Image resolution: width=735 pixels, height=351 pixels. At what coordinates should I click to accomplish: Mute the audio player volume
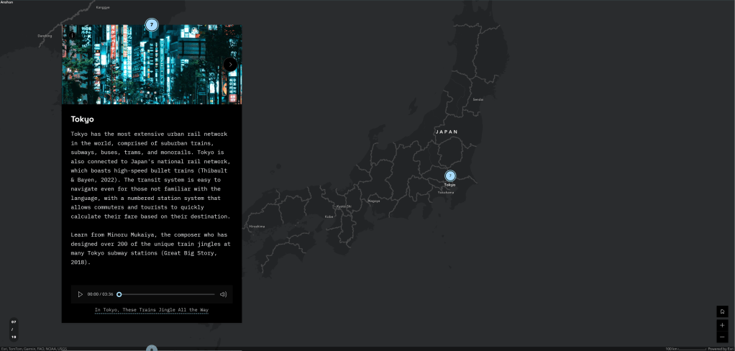point(223,294)
